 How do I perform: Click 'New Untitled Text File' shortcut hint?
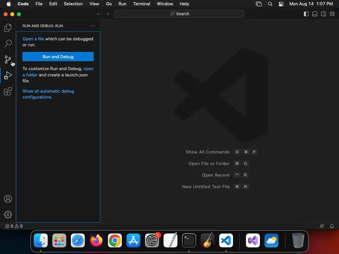[x=206, y=187]
